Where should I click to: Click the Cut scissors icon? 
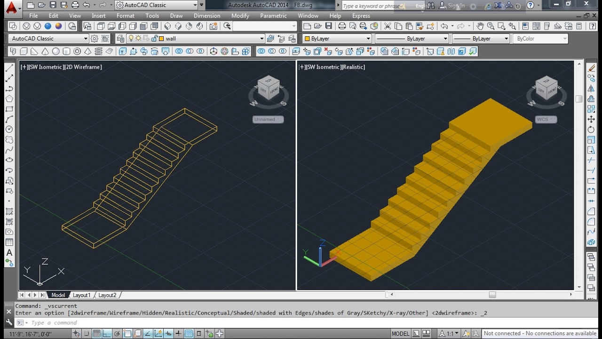(x=388, y=26)
